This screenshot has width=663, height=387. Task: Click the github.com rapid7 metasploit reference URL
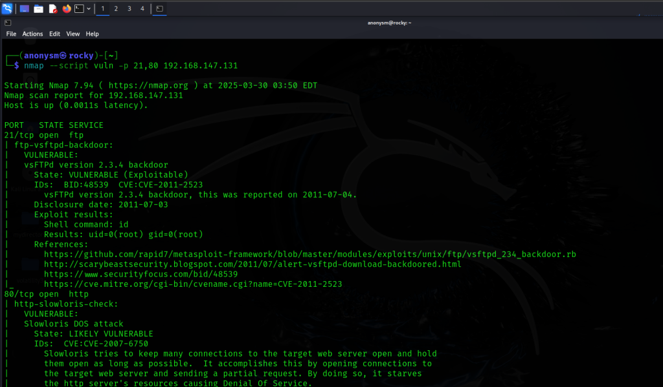(x=310, y=254)
